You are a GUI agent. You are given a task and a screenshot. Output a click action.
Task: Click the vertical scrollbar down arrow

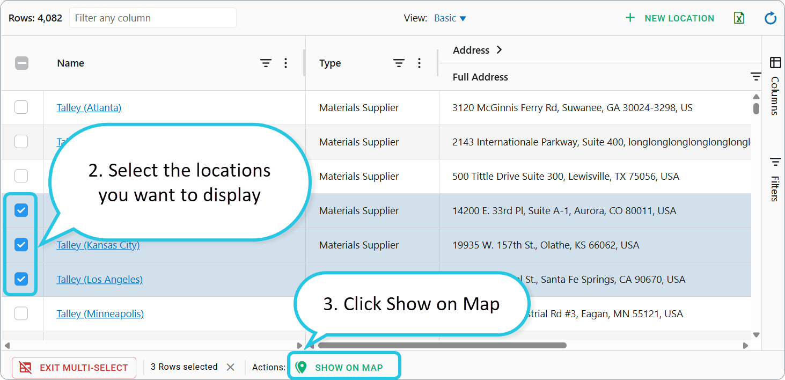tap(756, 335)
